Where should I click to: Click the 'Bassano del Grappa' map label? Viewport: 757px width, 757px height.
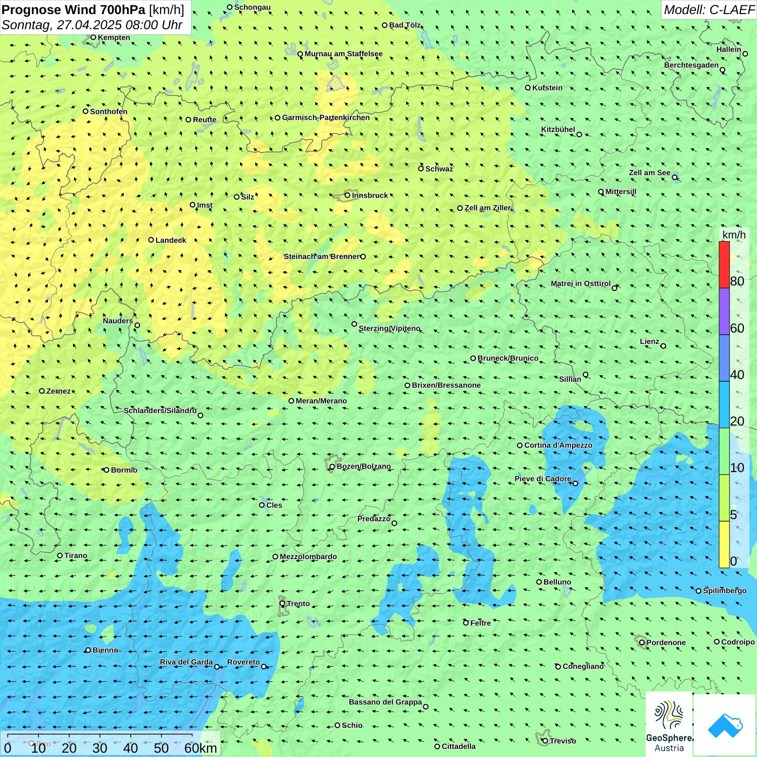(385, 702)
